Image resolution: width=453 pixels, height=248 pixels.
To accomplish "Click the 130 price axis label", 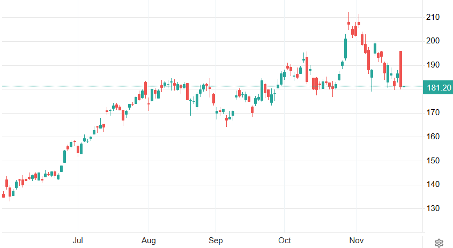I will pos(433,208).
